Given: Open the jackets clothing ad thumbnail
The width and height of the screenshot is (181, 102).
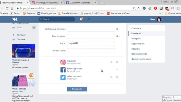Looking at the screenshot, I should pyautogui.click(x=24, y=80).
